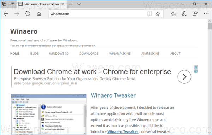Open the WINAMP SKINS navigation item
Screen dimensions: 212x135
(120, 54)
